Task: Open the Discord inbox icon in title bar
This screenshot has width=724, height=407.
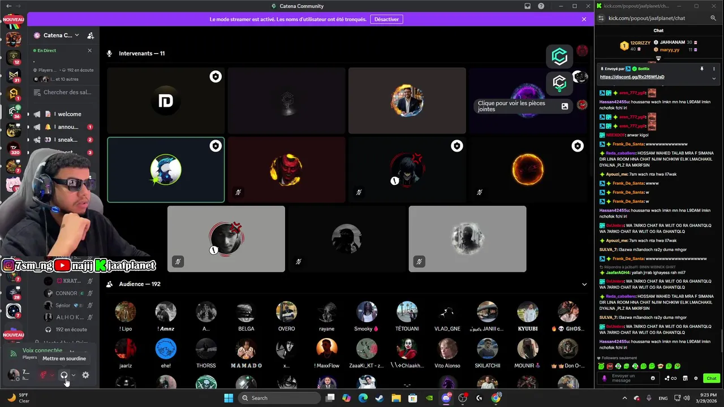Action: pos(527,6)
